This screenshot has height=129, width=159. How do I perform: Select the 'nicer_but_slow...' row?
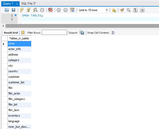coord(19,127)
